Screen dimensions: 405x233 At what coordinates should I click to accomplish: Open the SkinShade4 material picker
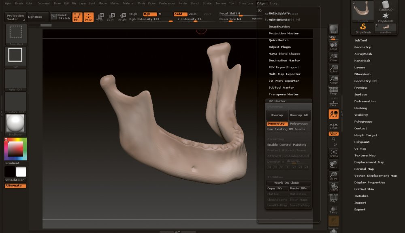15,125
